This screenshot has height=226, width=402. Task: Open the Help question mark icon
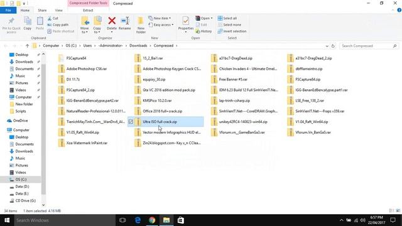tap(399, 10)
